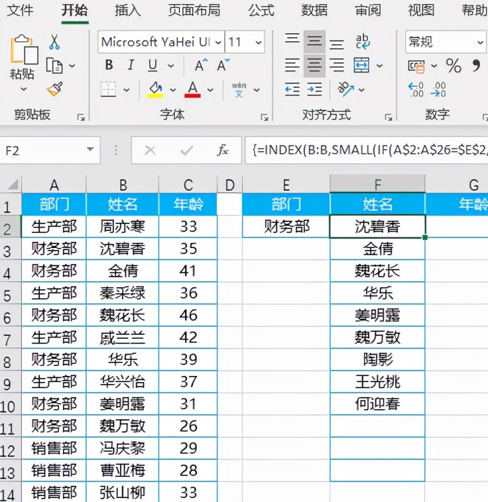488x502 pixels.
Task: Apply percent style
Action: tap(453, 66)
